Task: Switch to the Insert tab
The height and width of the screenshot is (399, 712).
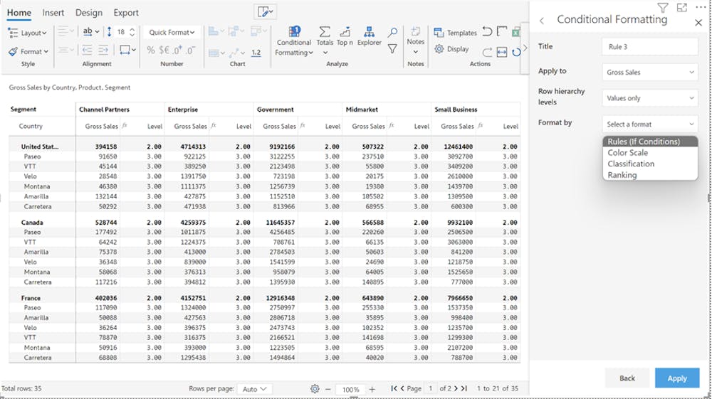Action: (x=53, y=13)
